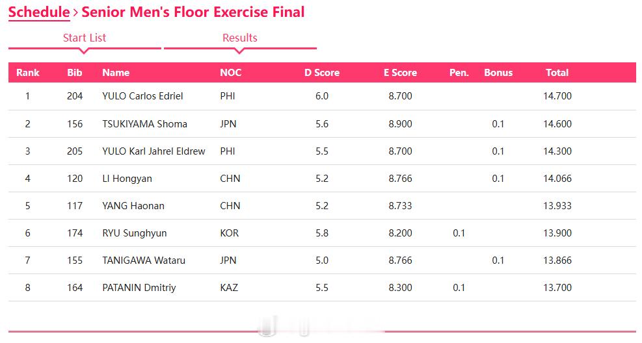Click the E Score column header
The image size is (642, 343).
point(400,73)
